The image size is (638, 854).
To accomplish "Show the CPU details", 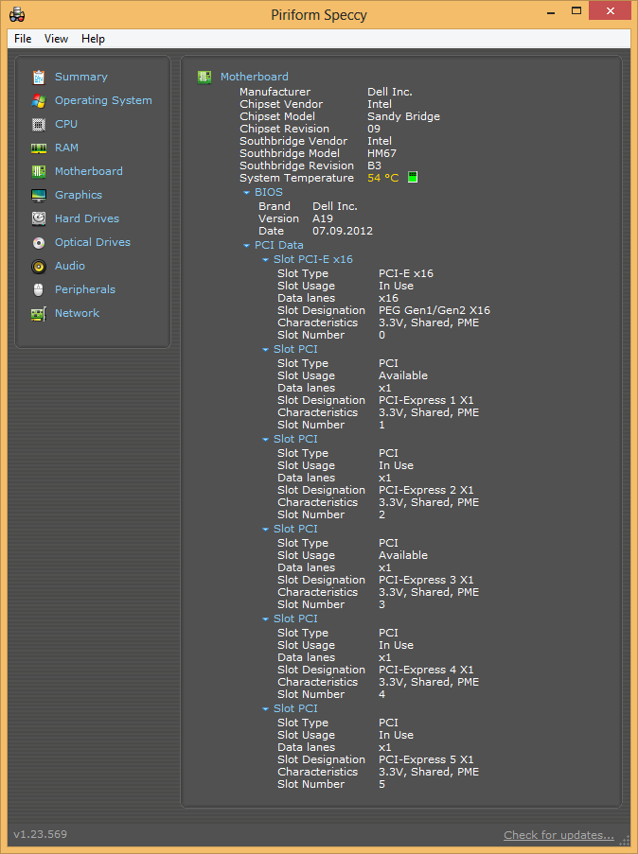I will click(66, 124).
